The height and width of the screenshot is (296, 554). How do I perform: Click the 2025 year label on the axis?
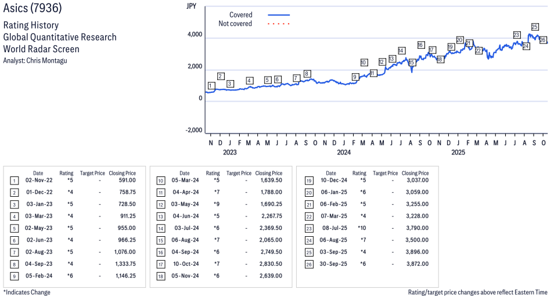pyautogui.click(x=458, y=153)
